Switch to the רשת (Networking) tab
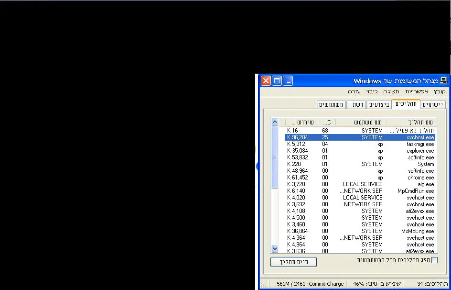Image resolution: width=451 pixels, height=290 pixels. [x=358, y=105]
